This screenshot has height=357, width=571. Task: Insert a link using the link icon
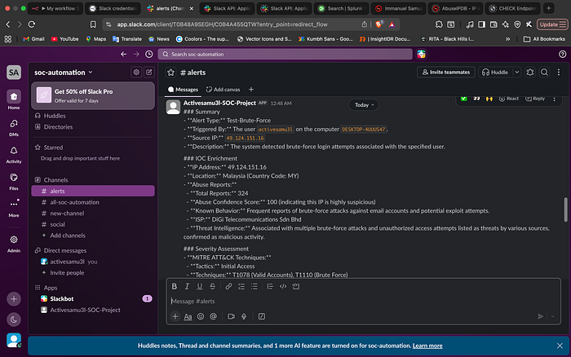pyautogui.click(x=228, y=286)
